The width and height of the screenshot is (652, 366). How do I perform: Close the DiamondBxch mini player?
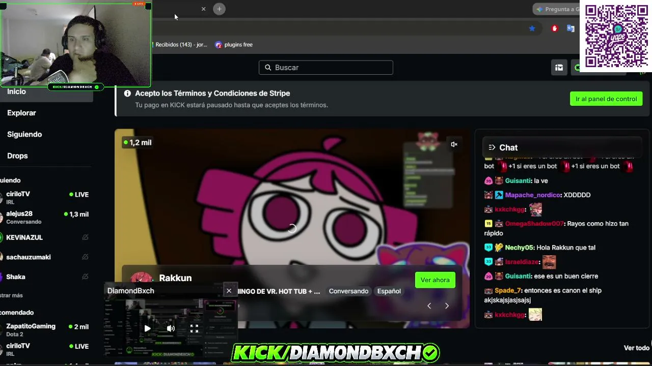[x=229, y=291]
